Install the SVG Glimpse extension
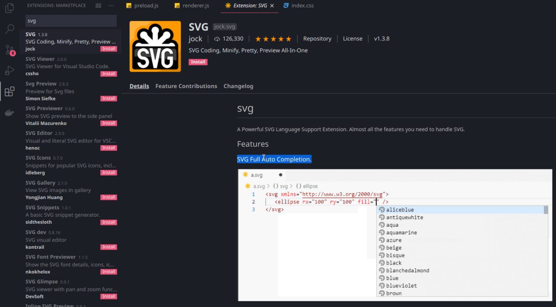The width and height of the screenshot is (556, 307). [x=109, y=296]
